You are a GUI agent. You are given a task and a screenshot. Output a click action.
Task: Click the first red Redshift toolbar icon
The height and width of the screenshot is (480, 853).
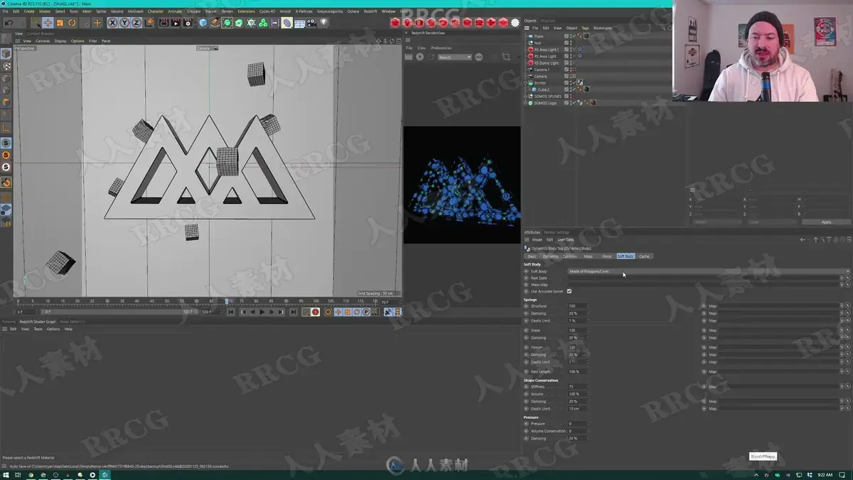click(395, 23)
